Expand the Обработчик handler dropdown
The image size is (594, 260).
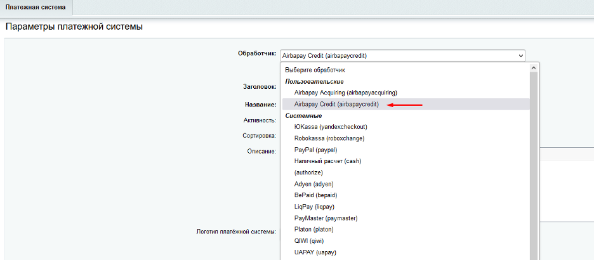(x=402, y=56)
